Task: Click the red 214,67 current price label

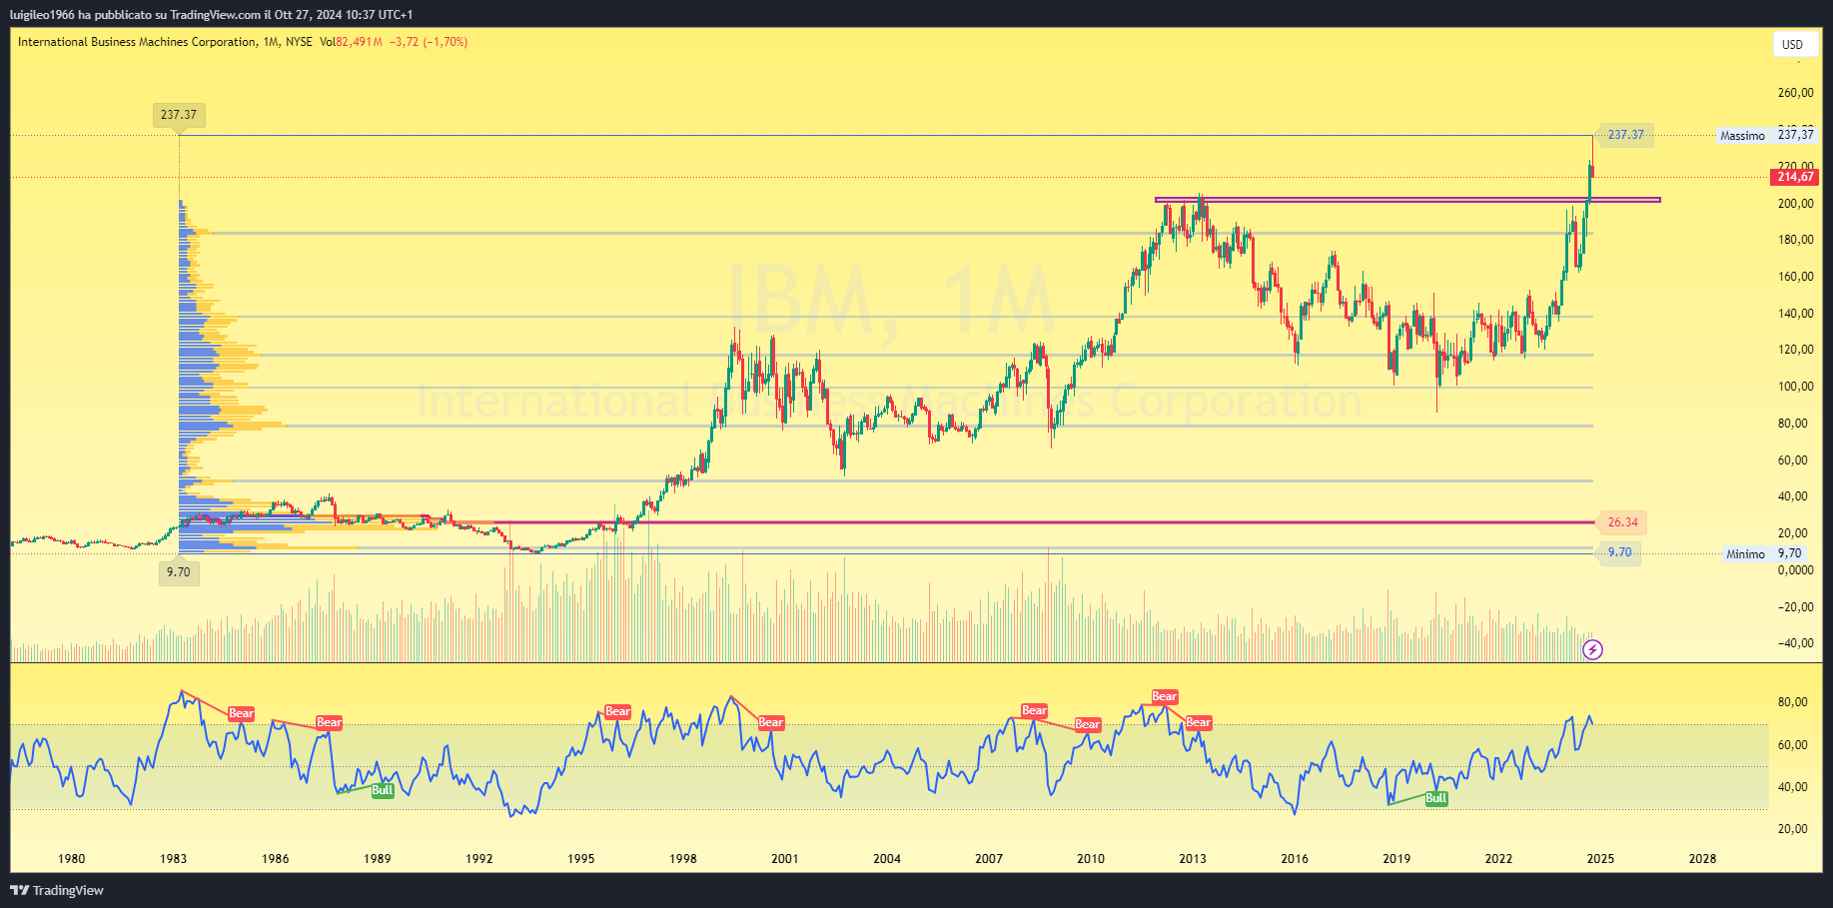Action: (x=1795, y=177)
